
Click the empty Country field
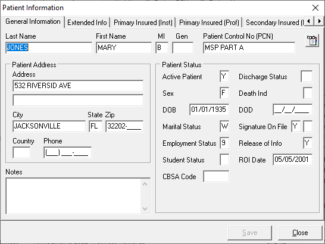(21, 152)
